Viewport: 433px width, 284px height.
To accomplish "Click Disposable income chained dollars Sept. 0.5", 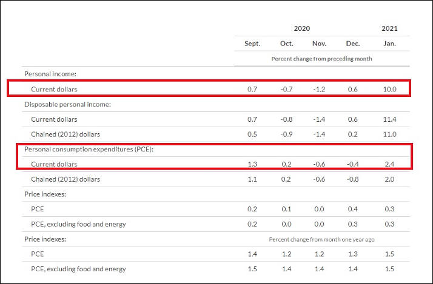I will tap(252, 134).
